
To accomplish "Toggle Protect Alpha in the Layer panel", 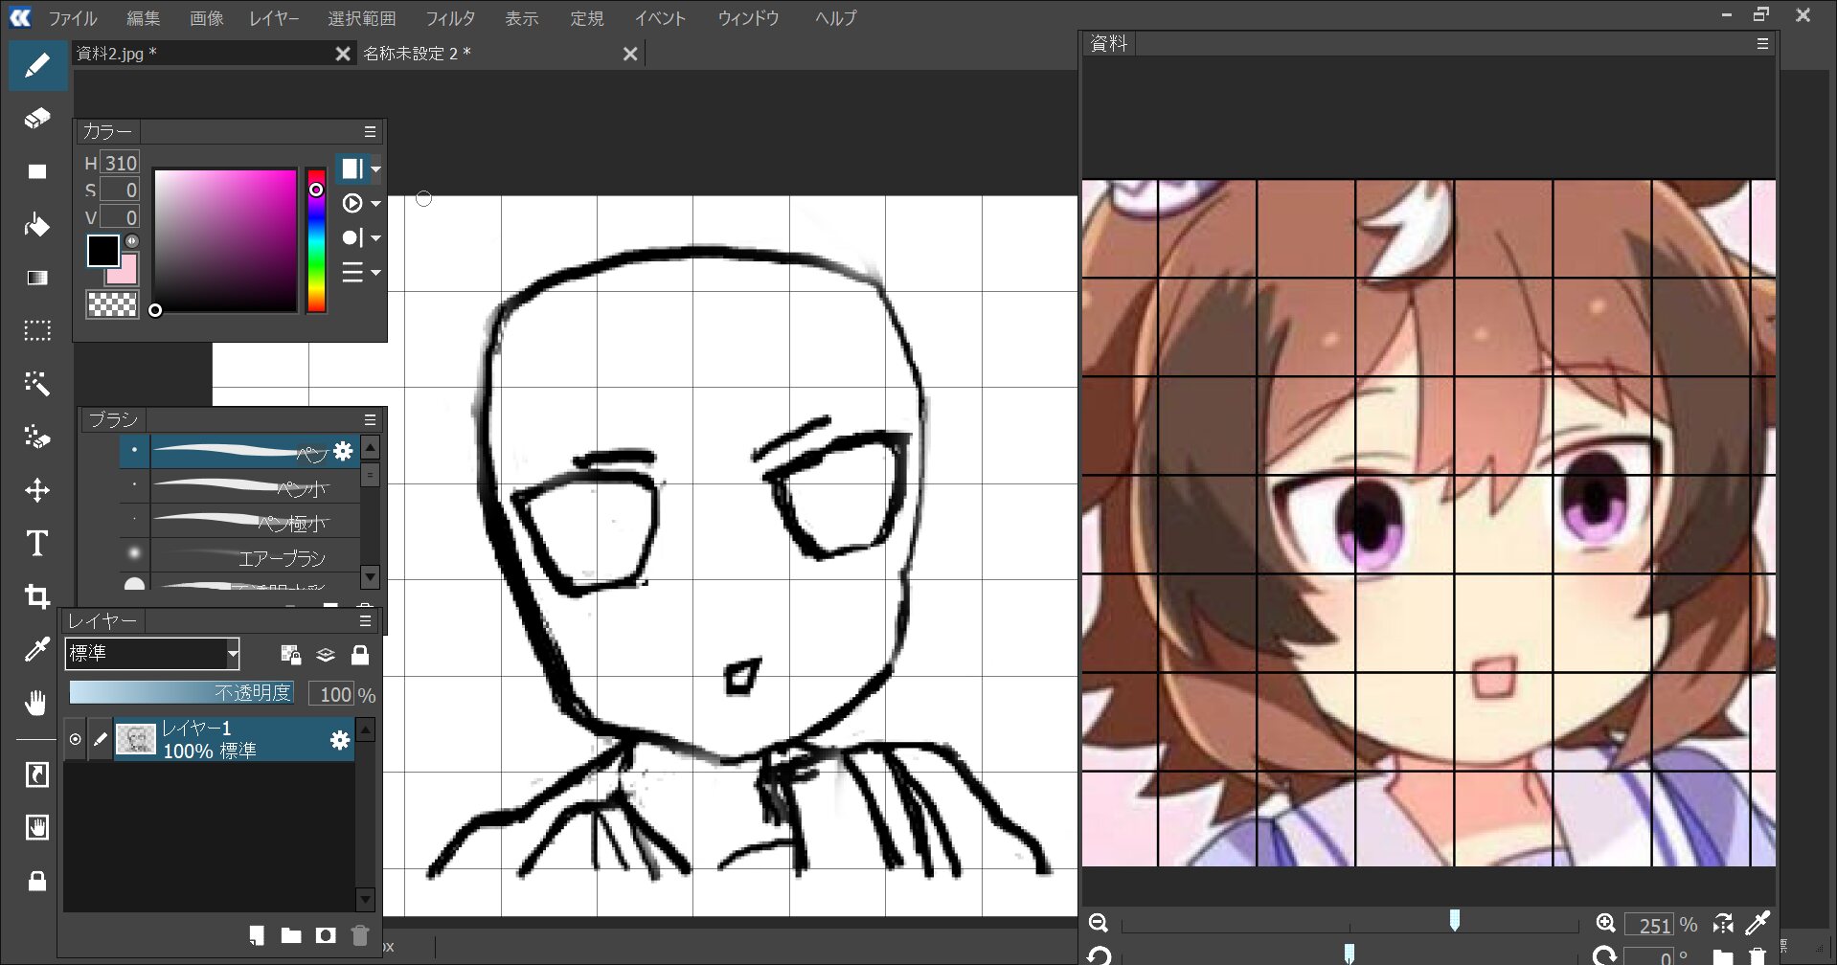I will coord(291,655).
